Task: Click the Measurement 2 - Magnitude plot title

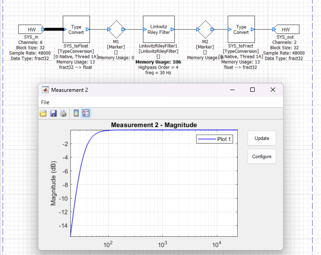Action: point(154,125)
